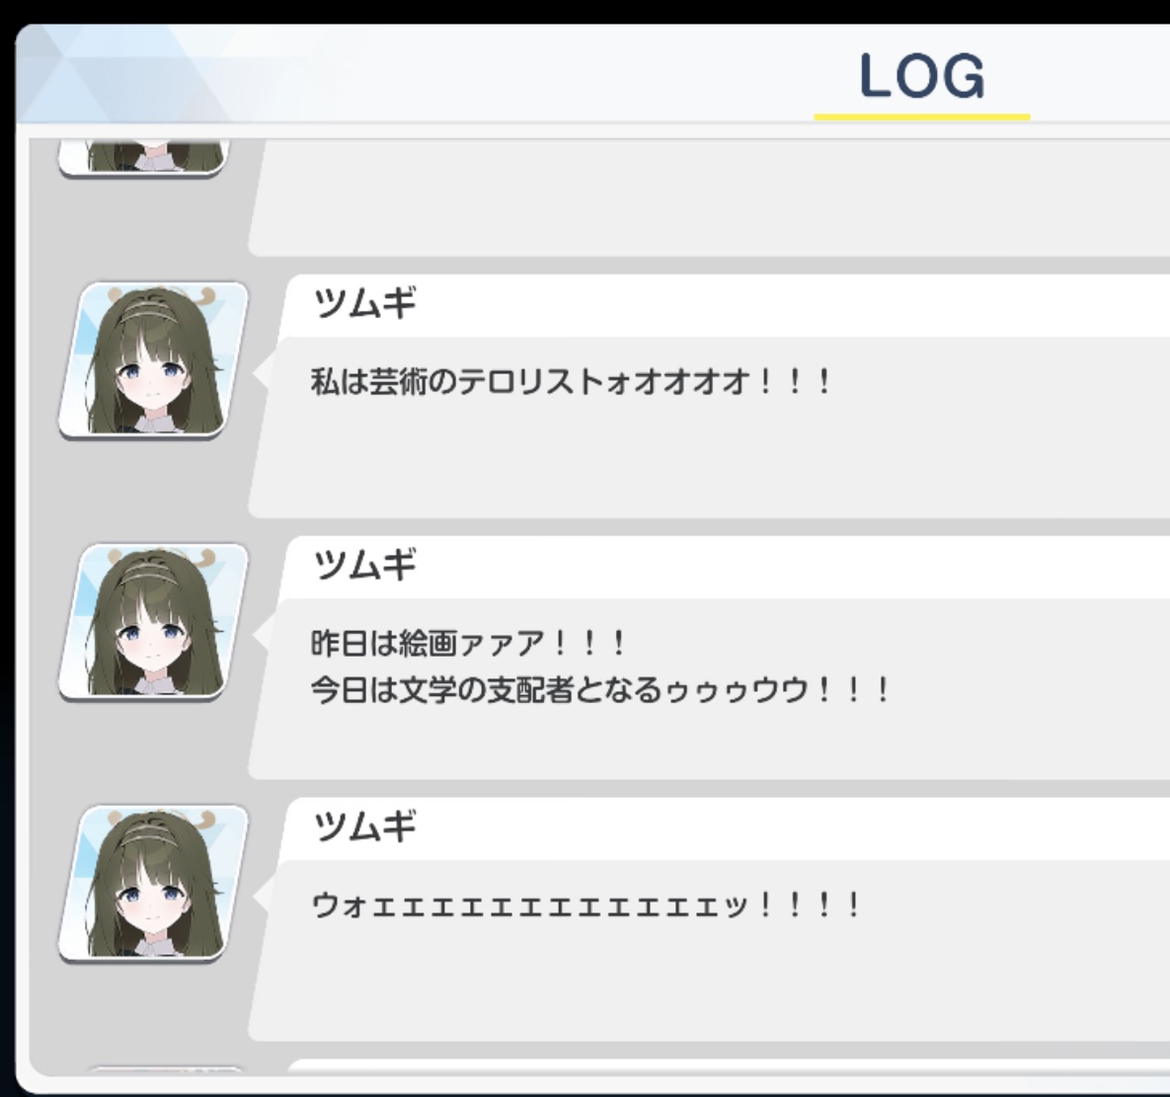The width and height of the screenshot is (1170, 1097).
Task: Click the ツムギ name label of first full entry
Action: tap(364, 303)
